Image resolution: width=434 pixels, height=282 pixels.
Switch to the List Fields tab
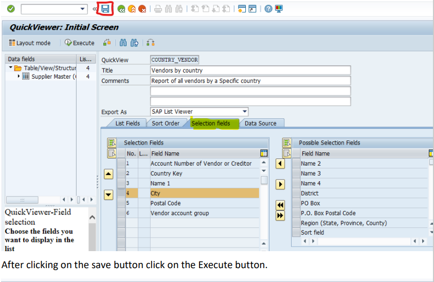(128, 124)
